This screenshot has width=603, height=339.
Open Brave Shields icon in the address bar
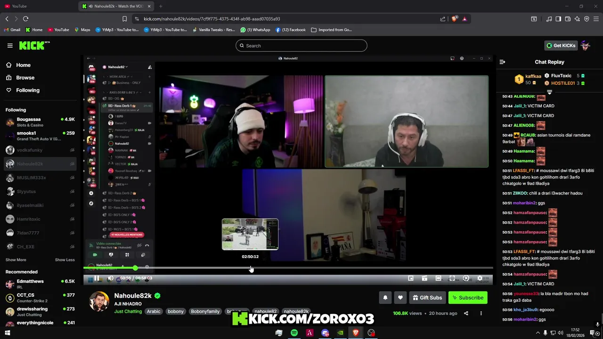point(455,19)
